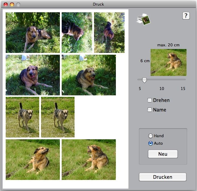Click the green zoom button in title bar

(x=18, y=4)
